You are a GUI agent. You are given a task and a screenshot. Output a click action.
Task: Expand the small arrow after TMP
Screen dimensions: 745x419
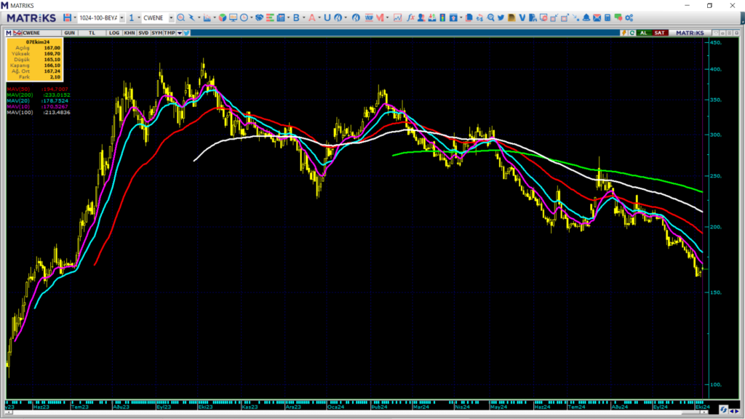tap(179, 33)
